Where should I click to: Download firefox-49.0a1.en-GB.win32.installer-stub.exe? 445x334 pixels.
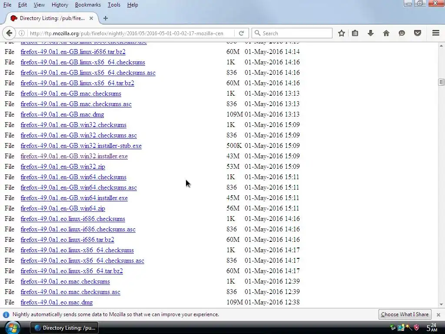(x=81, y=146)
